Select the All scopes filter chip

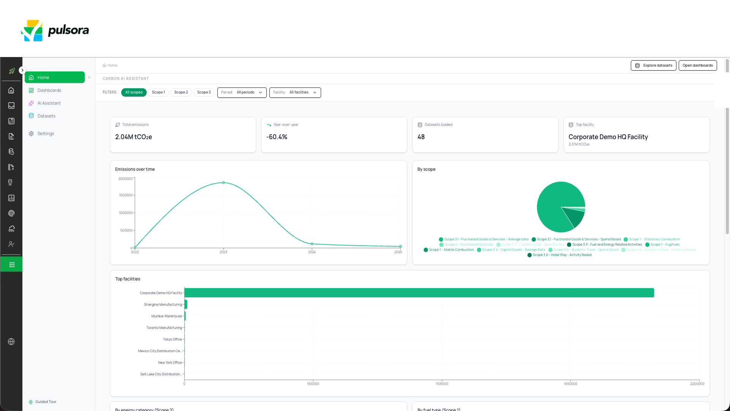134,92
